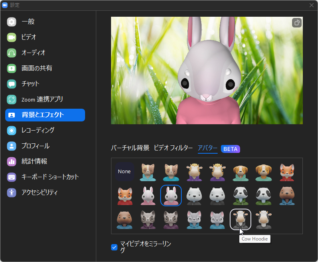The height and width of the screenshot is (262, 318).
Task: Select the dog avatar in green hoodie
Action: [240, 172]
